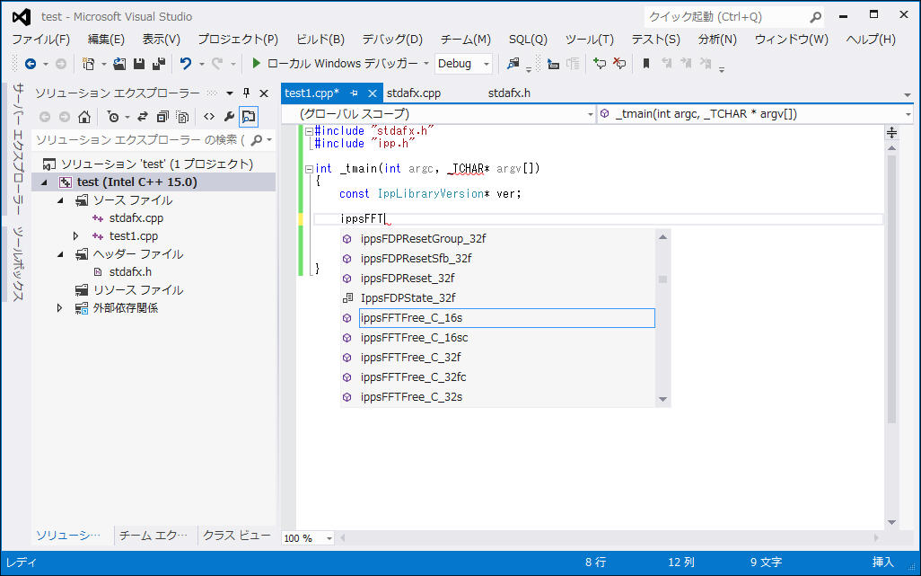Open Solution Explorer window options dropdown

[230, 93]
